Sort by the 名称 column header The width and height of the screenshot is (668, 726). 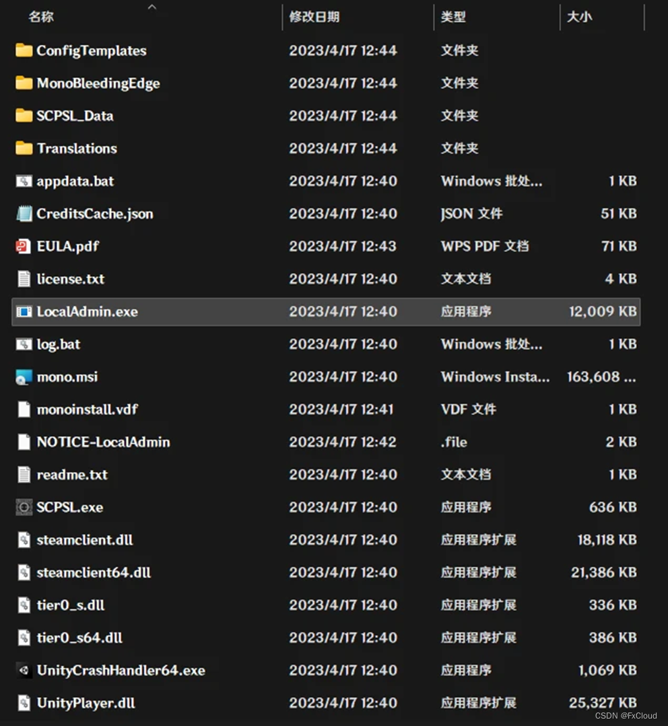click(x=40, y=17)
